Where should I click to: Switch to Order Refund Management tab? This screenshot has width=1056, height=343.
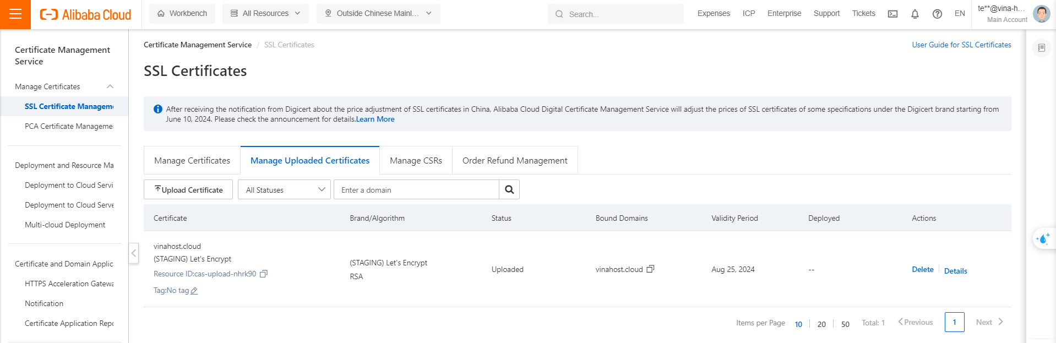point(514,160)
